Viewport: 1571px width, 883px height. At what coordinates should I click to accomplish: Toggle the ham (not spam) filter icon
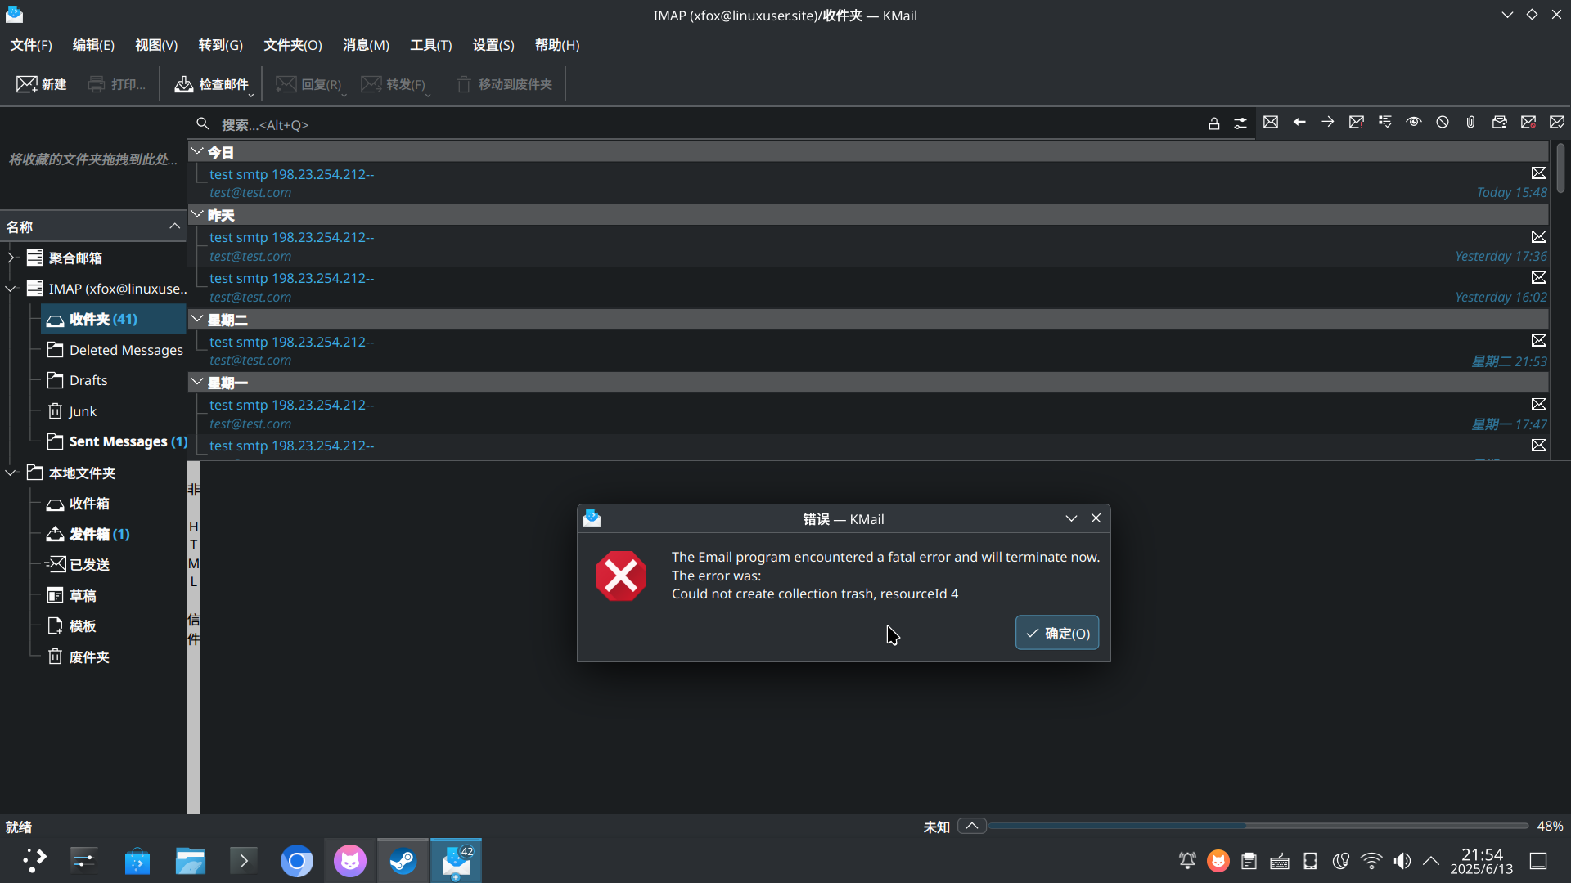click(1557, 122)
